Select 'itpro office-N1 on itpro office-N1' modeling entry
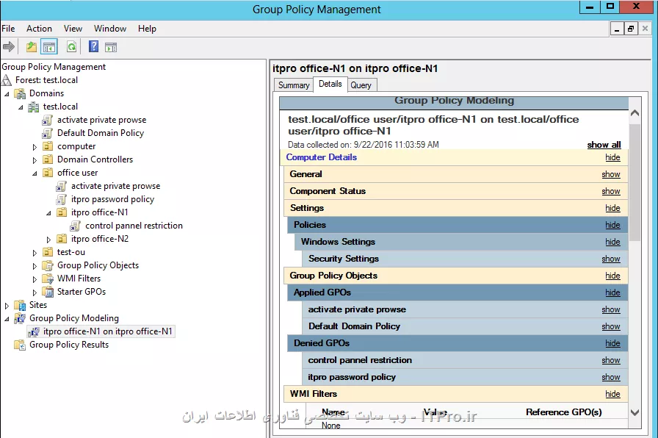 click(107, 331)
